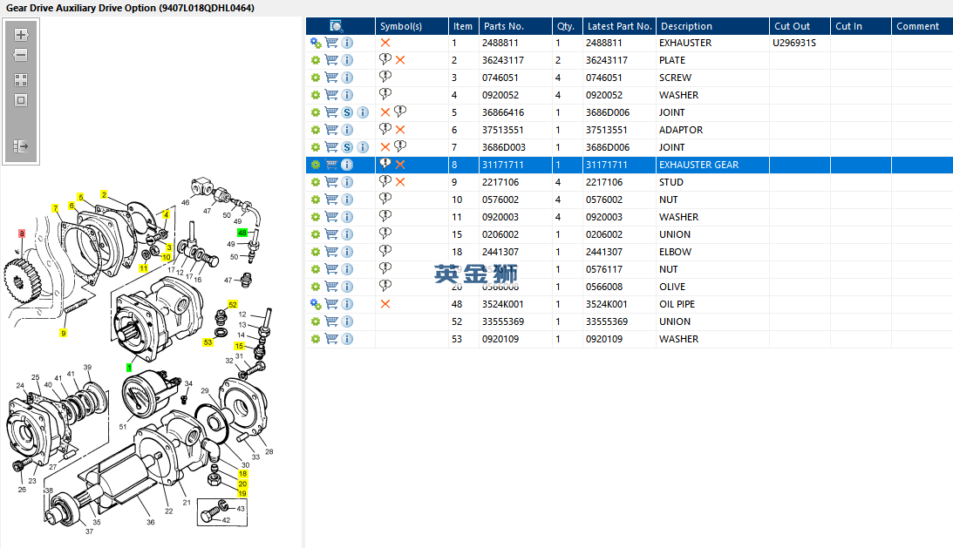The width and height of the screenshot is (953, 548).
Task: Click part number 36243117 in Parts No. column
Action: pyautogui.click(x=502, y=60)
